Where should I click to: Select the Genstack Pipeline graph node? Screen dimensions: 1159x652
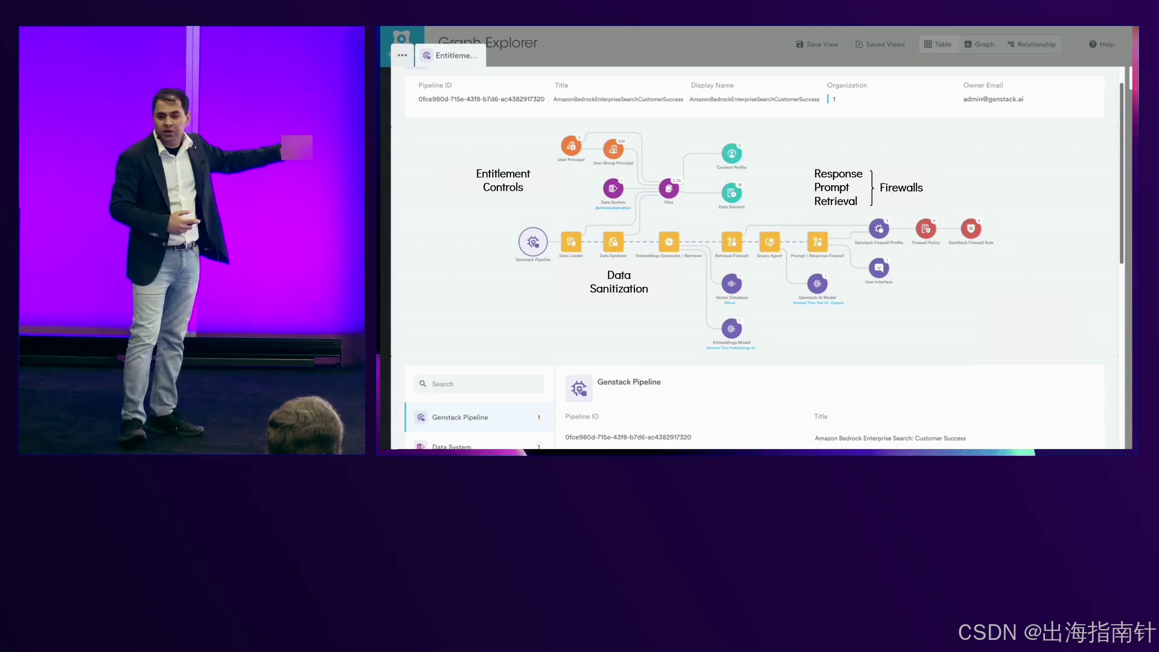532,242
